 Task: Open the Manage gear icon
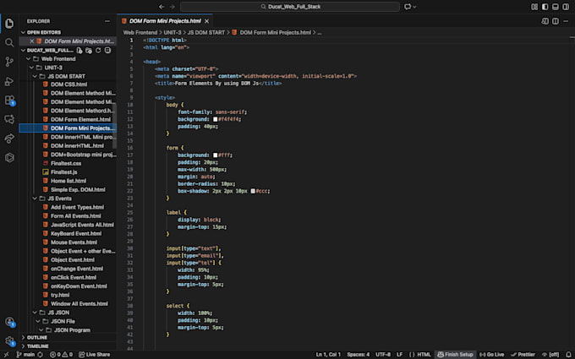tap(9, 341)
